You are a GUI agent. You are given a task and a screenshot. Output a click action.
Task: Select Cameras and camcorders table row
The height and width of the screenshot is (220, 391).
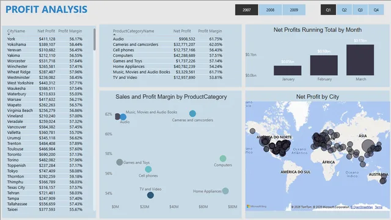click(x=167, y=45)
